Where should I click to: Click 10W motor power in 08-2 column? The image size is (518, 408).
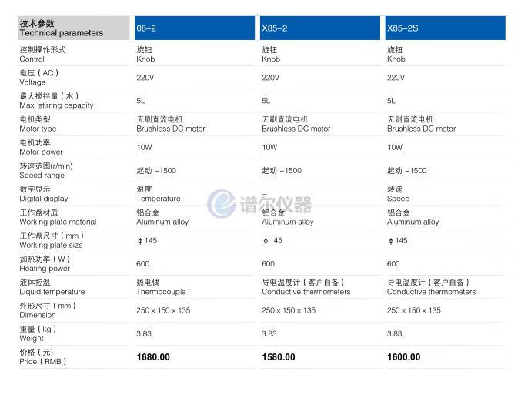tap(145, 147)
